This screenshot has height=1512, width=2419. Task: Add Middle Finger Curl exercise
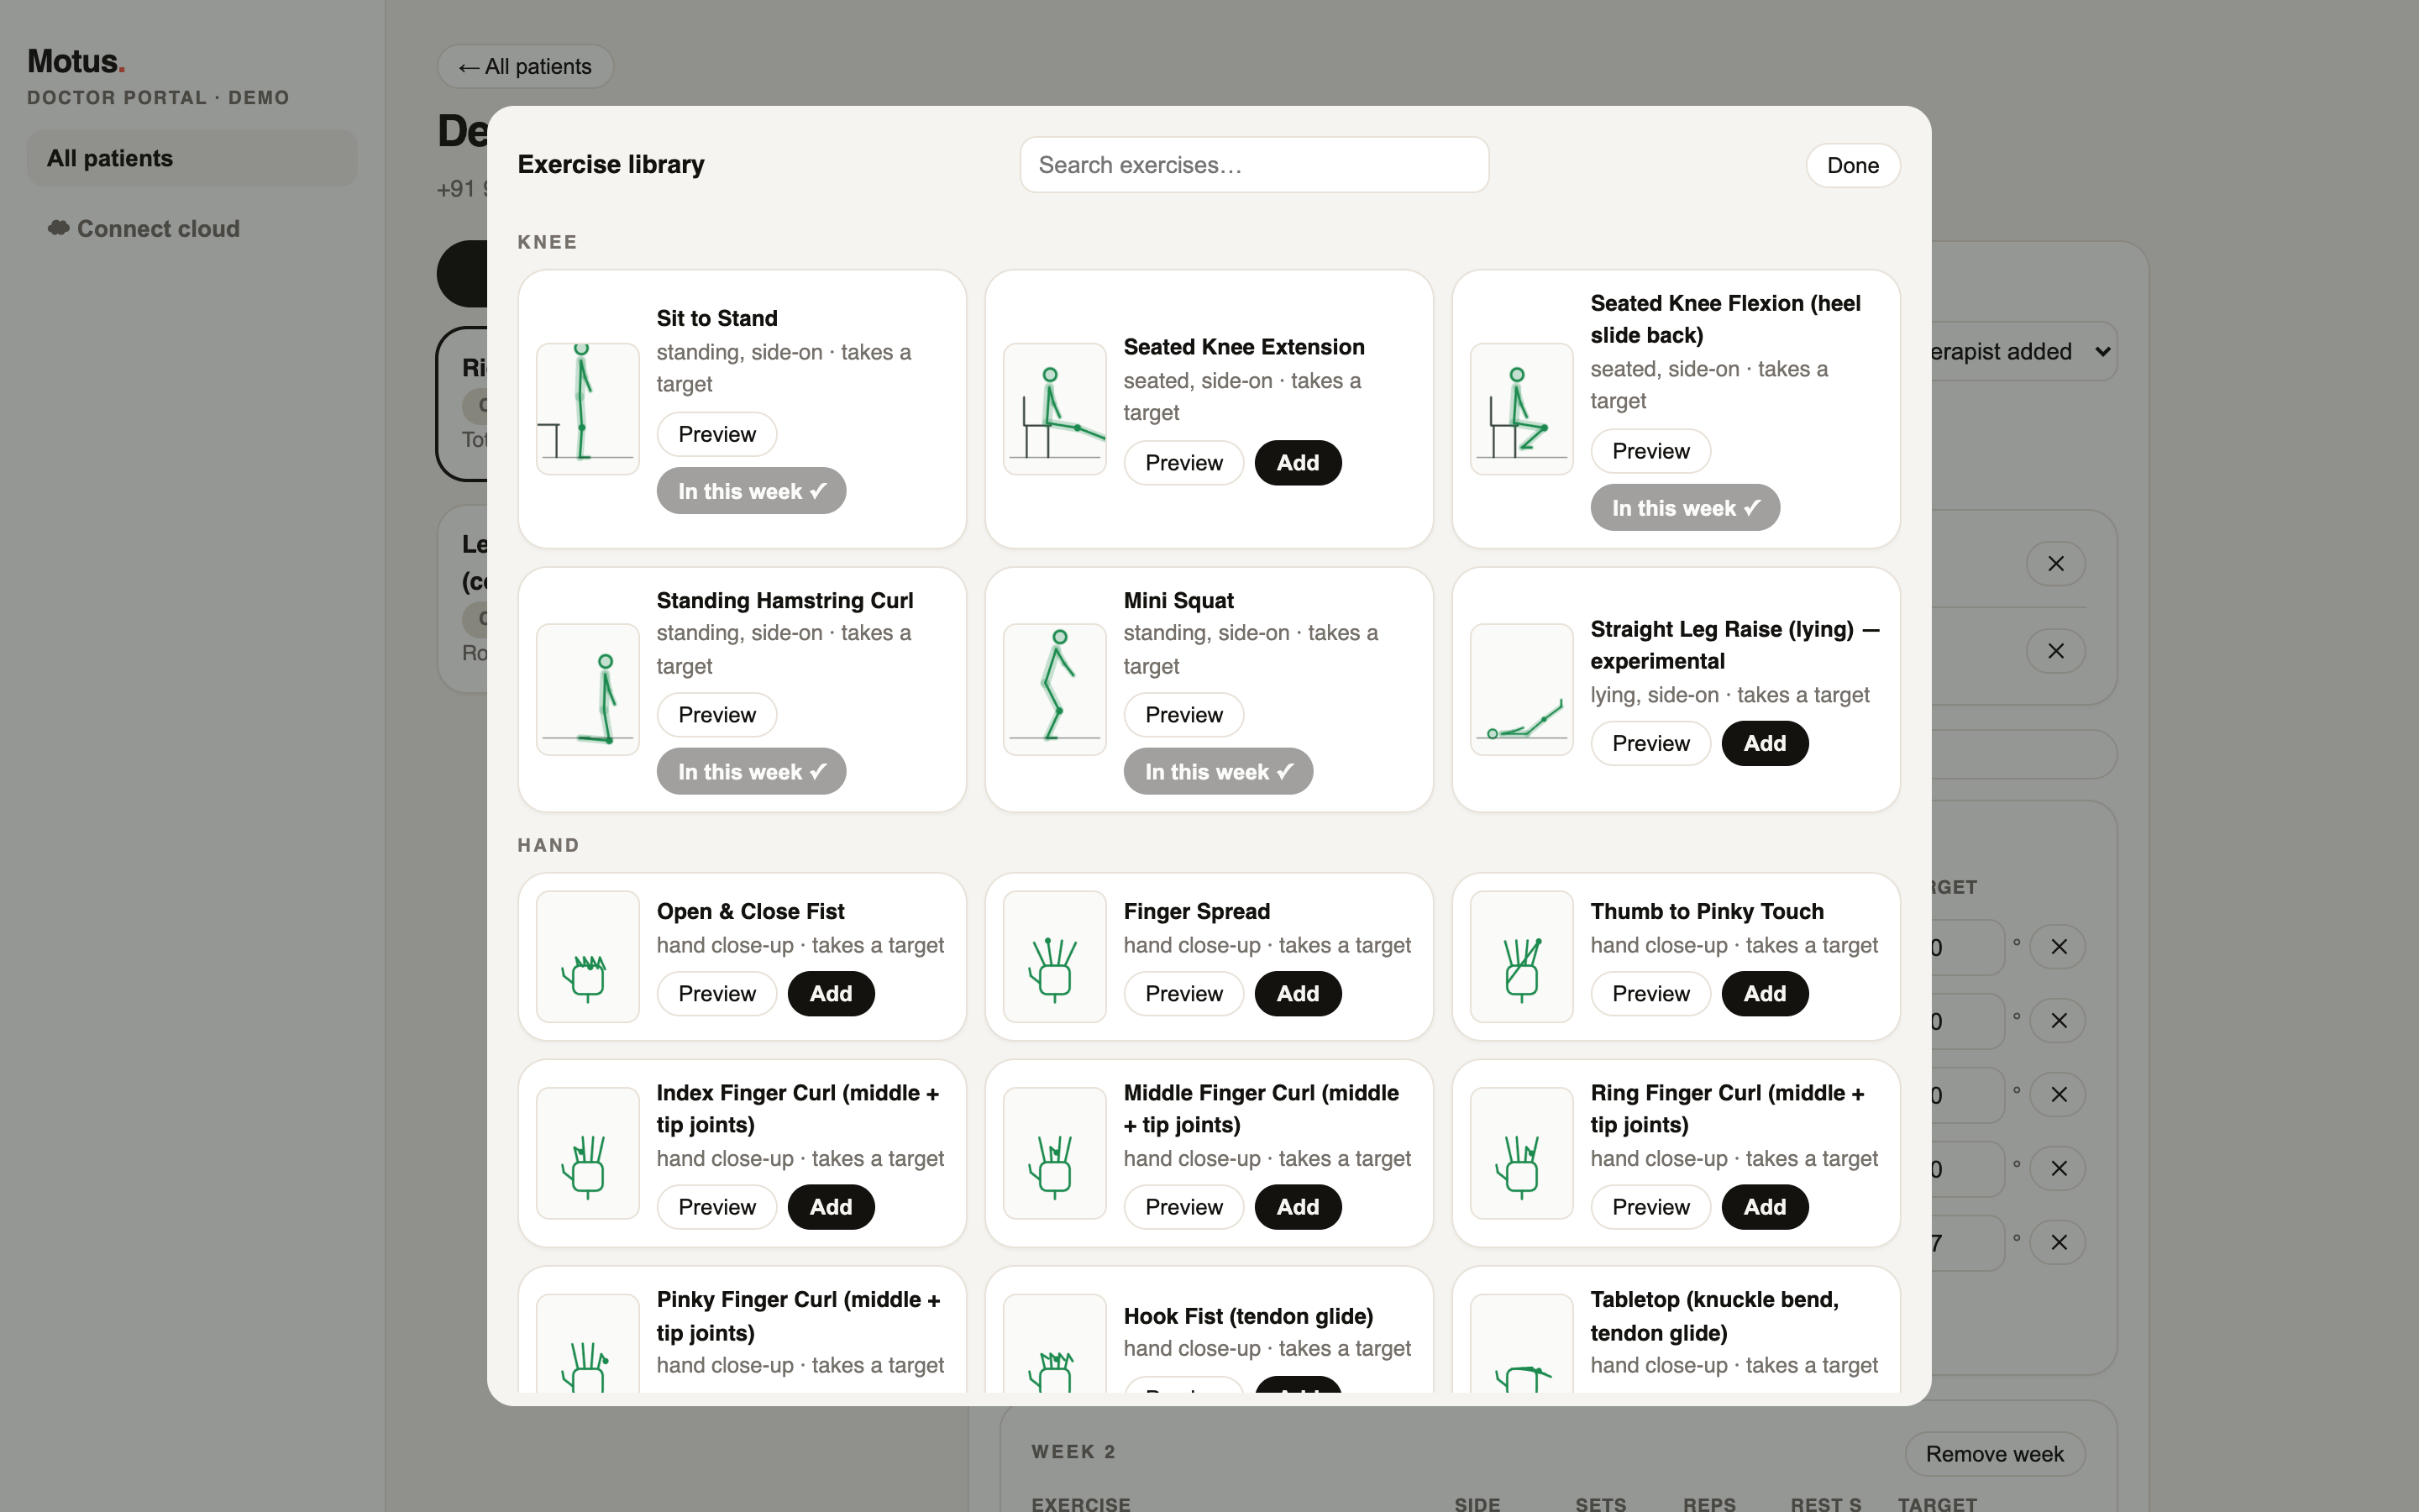pyautogui.click(x=1298, y=1207)
